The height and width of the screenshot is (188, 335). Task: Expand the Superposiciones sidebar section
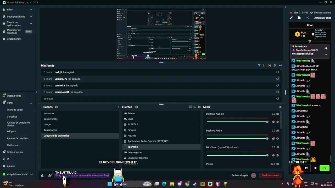31,16
